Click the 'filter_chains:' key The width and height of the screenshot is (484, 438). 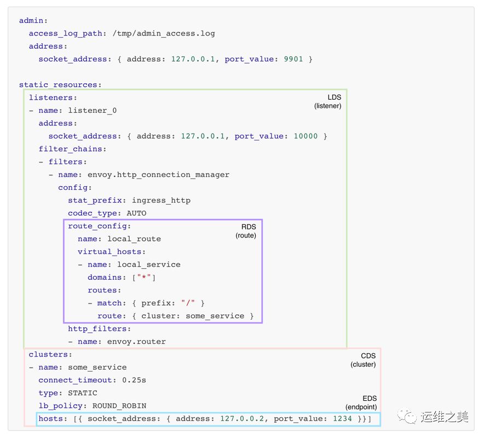[72, 149]
